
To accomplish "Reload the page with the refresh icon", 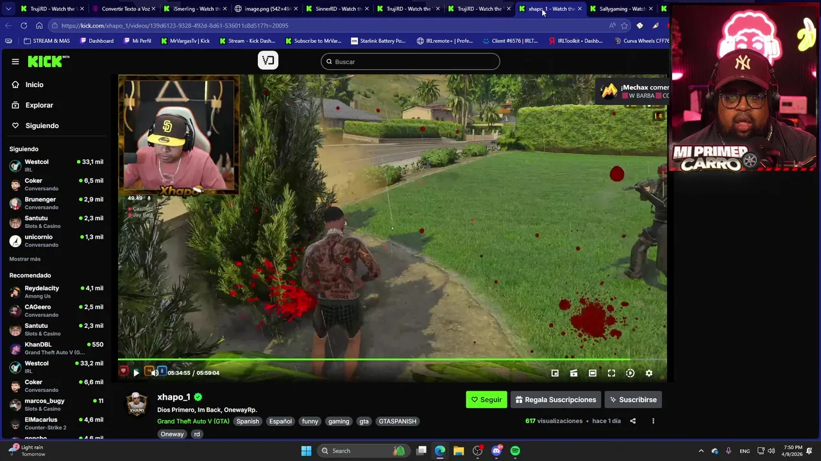I will pos(24,26).
